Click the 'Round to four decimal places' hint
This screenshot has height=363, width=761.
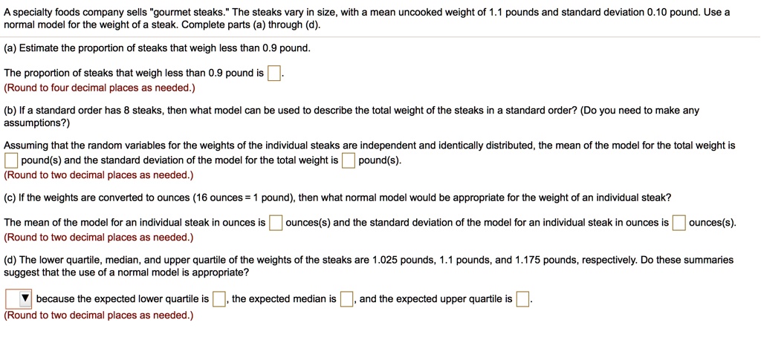100,88
